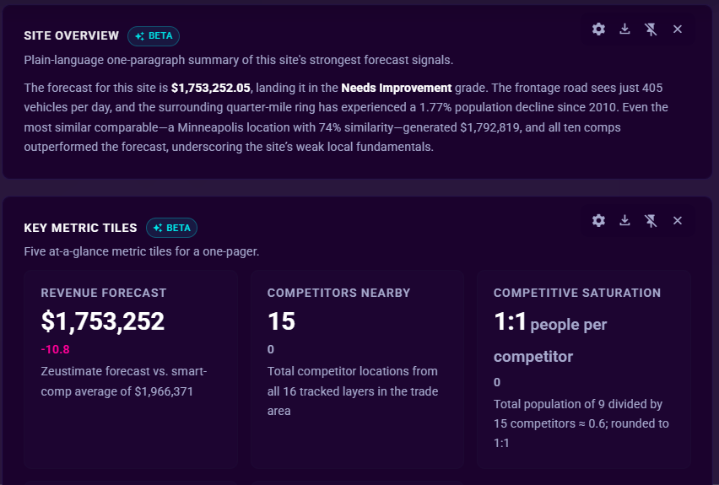
Task: Unpin the Site Overview panel
Action: click(x=651, y=30)
